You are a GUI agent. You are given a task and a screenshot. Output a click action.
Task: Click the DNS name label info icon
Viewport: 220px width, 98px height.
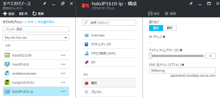point(183,65)
